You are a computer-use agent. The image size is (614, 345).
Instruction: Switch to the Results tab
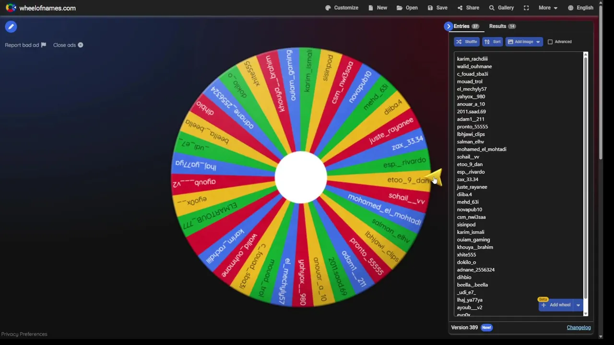click(502, 26)
